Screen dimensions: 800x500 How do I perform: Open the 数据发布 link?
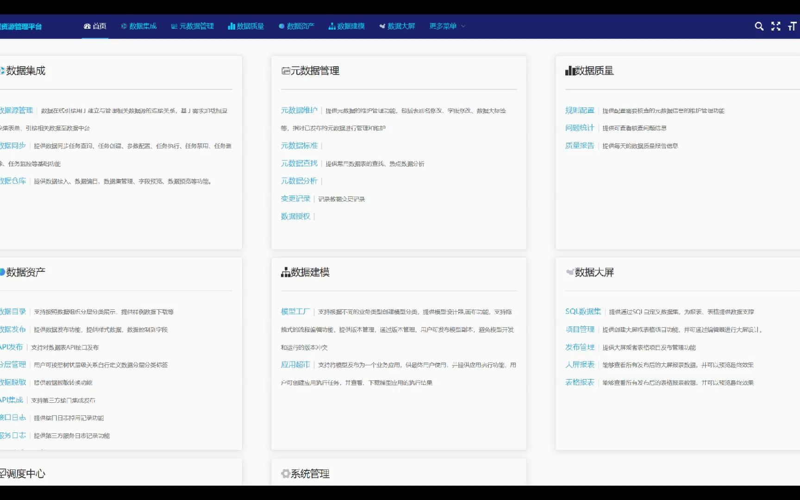click(x=13, y=329)
